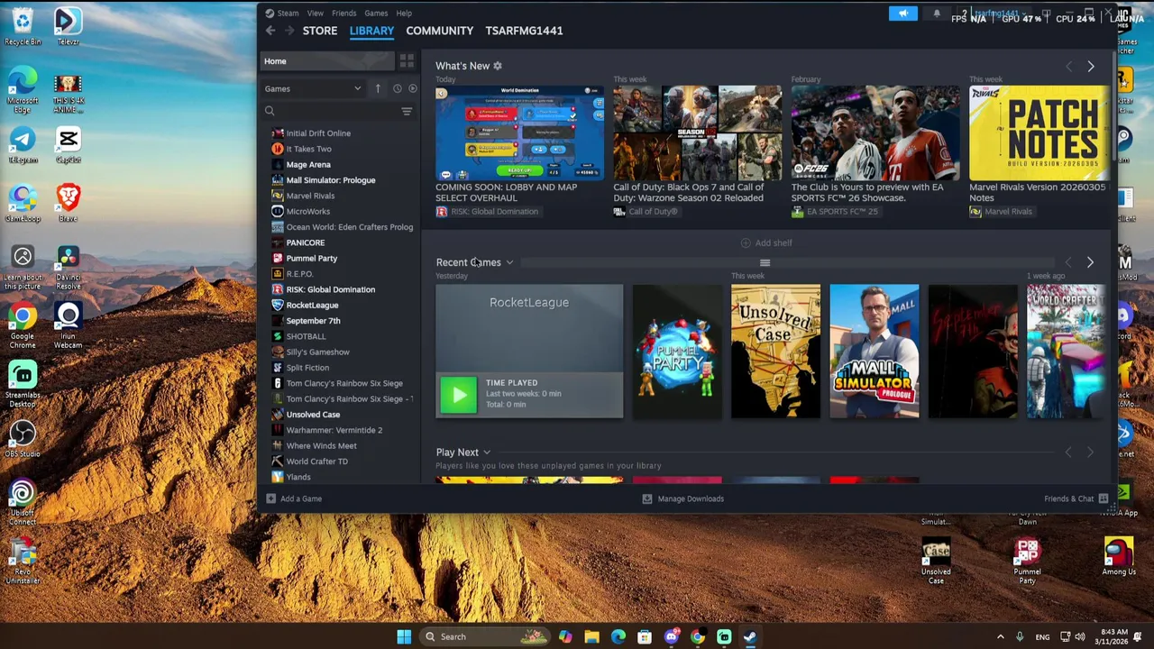Open the Games menu
Viewport: 1154px width, 649px height.
pyautogui.click(x=376, y=14)
